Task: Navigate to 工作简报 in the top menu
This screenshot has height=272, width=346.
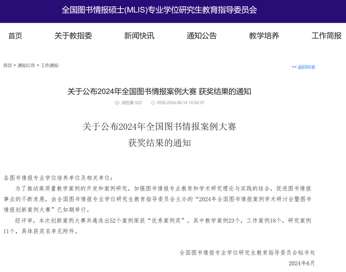Action: [326, 36]
